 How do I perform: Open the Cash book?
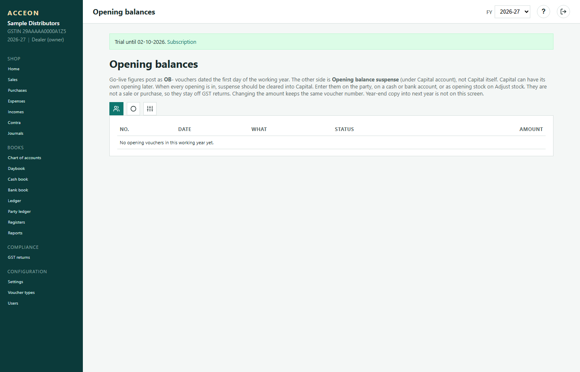click(x=18, y=179)
